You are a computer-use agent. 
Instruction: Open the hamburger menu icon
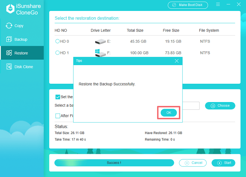pyautogui.click(x=218, y=4)
